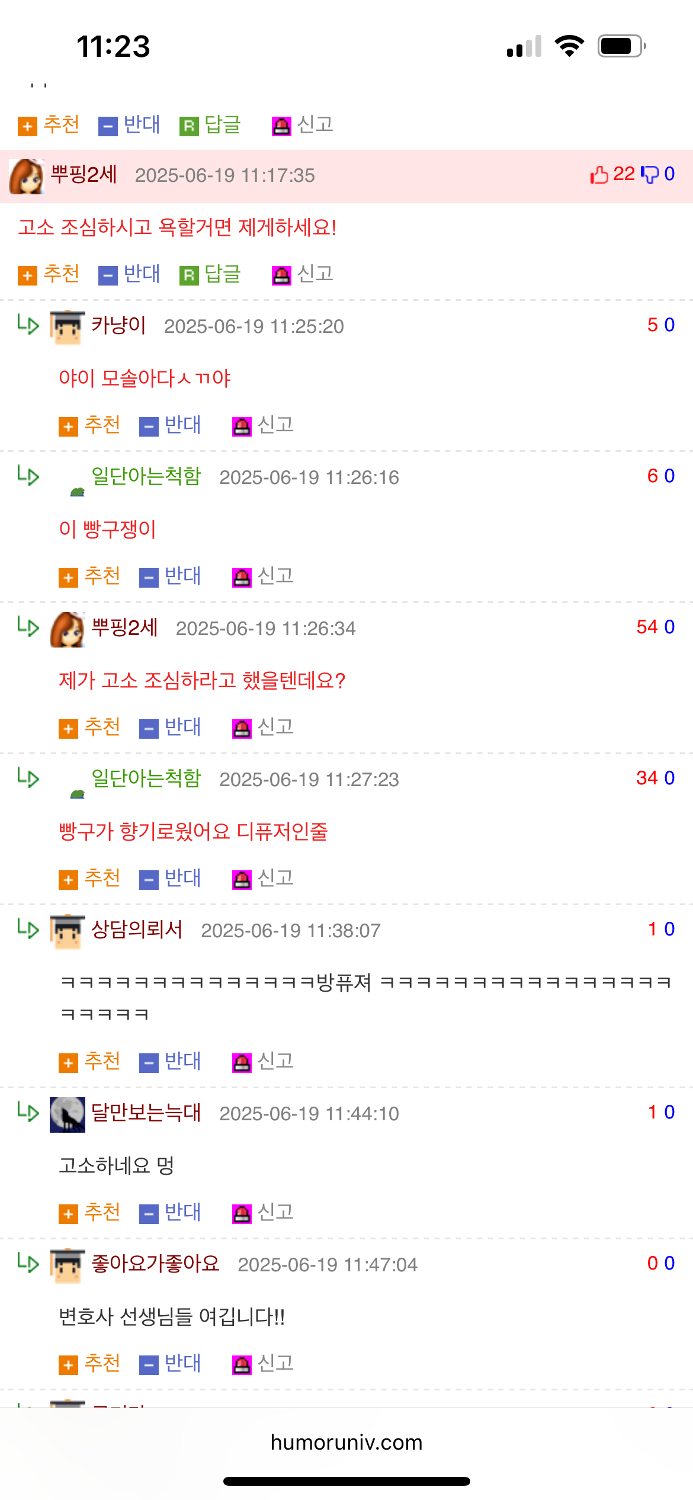Click 신고 siren icon under 달만보는늑대's reply

[242, 1214]
